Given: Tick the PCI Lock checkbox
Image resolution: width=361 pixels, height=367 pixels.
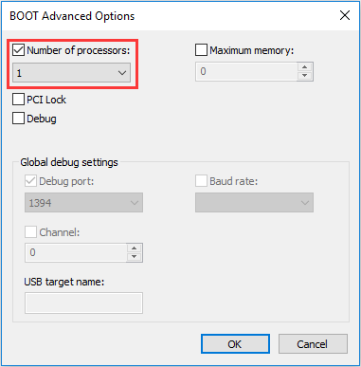Looking at the screenshot, I should [x=18, y=100].
